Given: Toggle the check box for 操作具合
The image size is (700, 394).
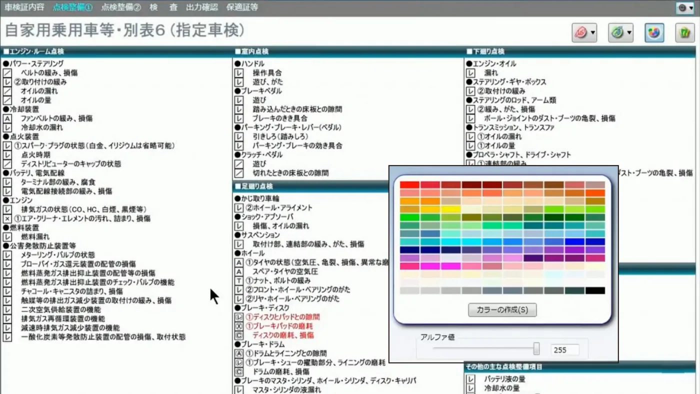Looking at the screenshot, I should point(239,73).
